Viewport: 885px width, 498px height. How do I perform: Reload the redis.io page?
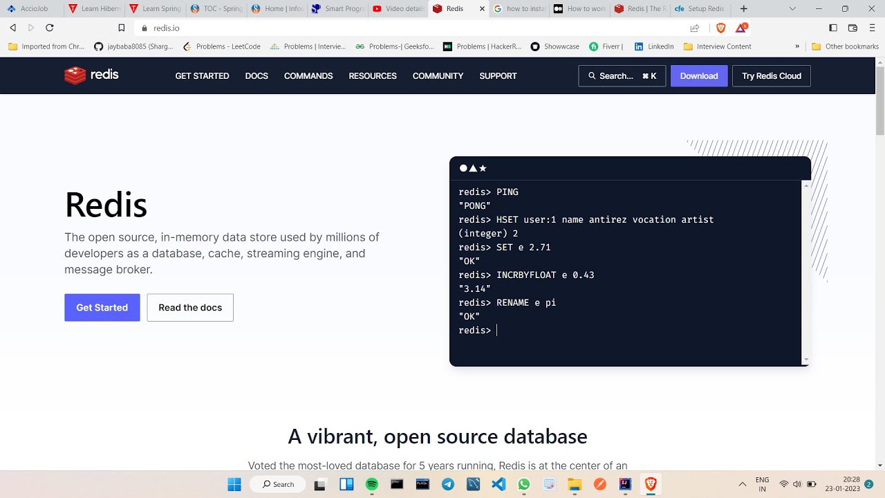tap(50, 28)
